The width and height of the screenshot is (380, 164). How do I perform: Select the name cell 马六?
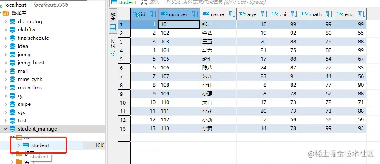218,50
